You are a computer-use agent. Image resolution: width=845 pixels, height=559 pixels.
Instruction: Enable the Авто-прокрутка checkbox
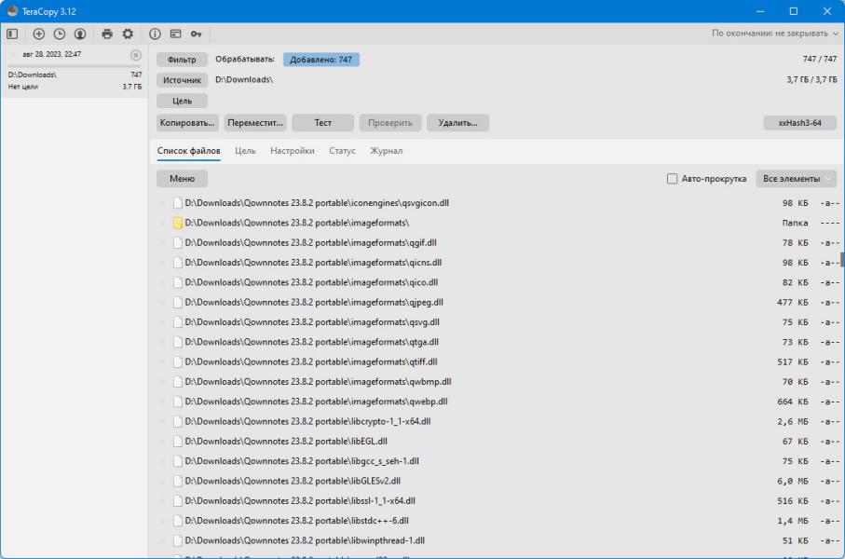pyautogui.click(x=672, y=179)
